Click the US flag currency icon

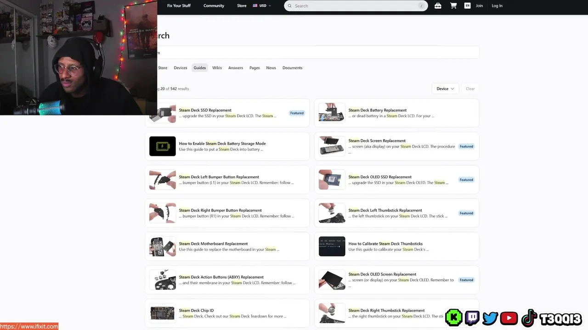pyautogui.click(x=255, y=6)
